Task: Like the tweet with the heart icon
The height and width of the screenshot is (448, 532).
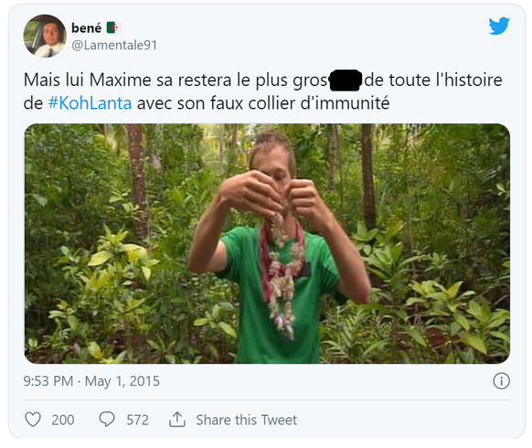Action: (x=33, y=420)
